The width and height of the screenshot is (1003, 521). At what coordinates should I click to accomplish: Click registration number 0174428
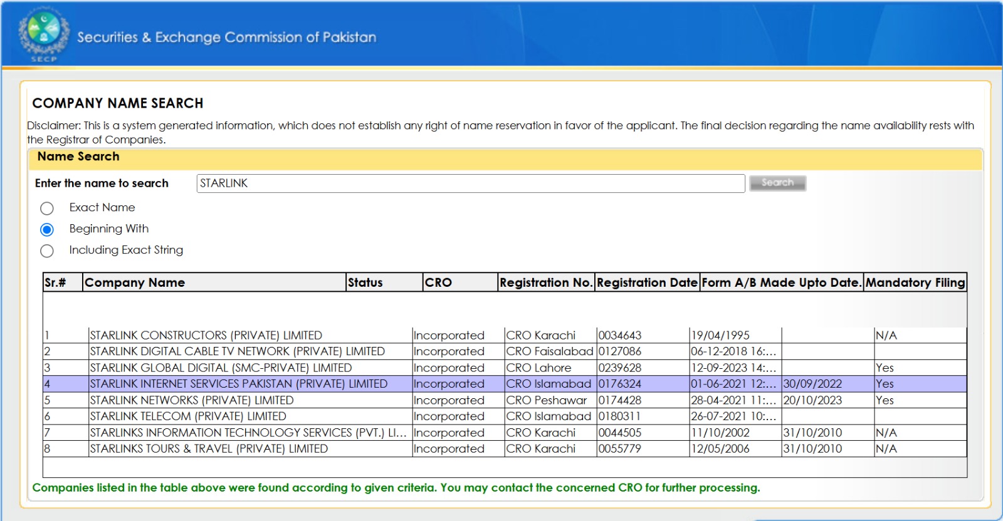pos(619,400)
